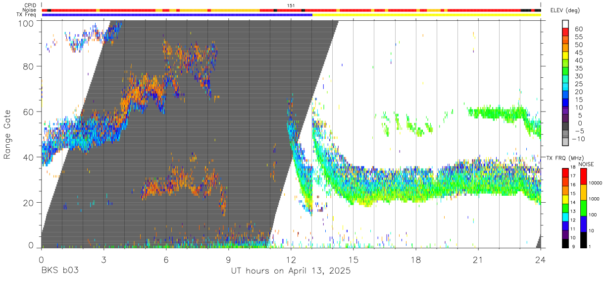
Task: Click the 'TX Freq' row label
Action: [27, 15]
